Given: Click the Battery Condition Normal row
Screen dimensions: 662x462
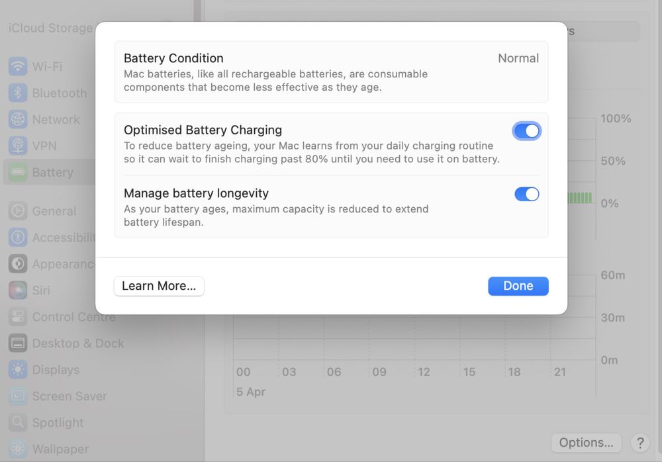Looking at the screenshot, I should [x=331, y=72].
